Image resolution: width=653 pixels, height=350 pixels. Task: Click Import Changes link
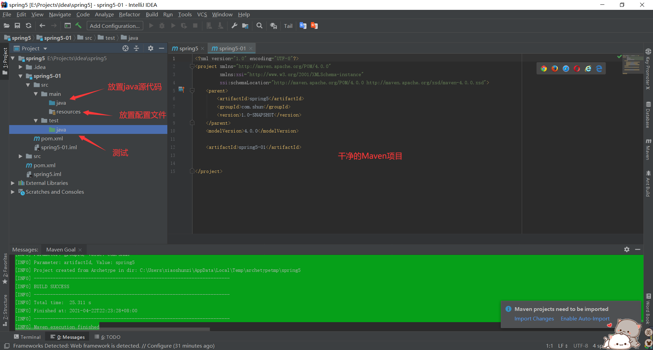point(534,318)
